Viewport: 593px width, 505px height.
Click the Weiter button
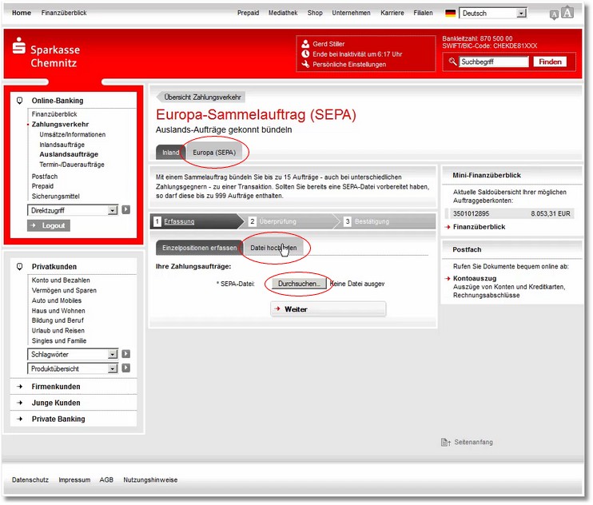point(328,309)
